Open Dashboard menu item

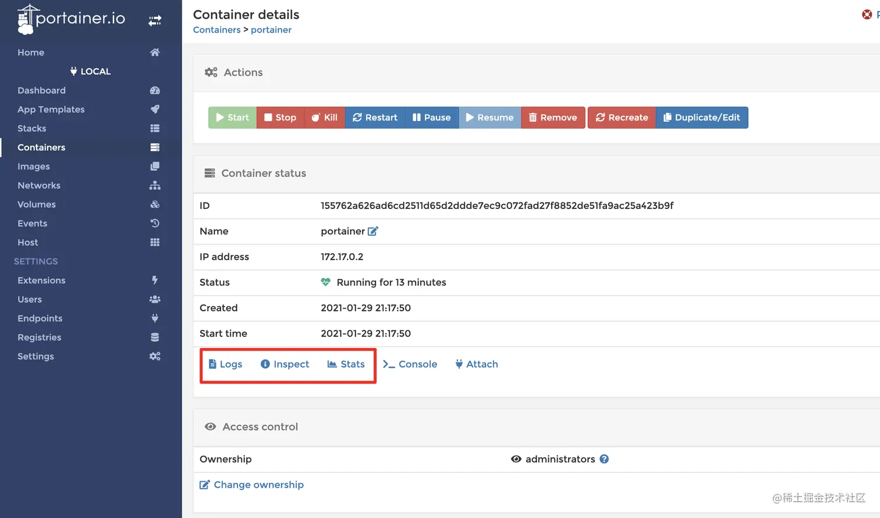click(41, 90)
